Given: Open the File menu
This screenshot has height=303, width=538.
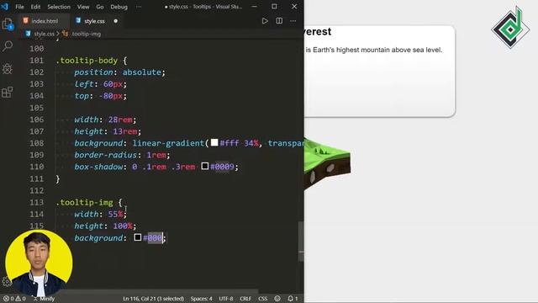Looking at the screenshot, I should pyautogui.click(x=19, y=7).
